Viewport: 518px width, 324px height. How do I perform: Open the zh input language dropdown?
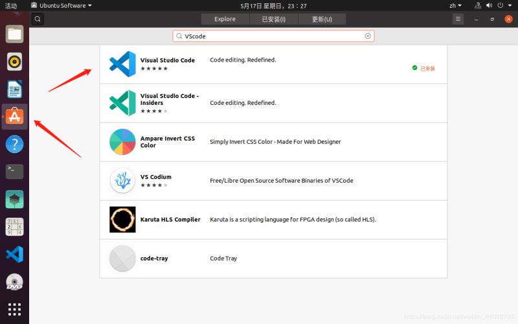(456, 5)
